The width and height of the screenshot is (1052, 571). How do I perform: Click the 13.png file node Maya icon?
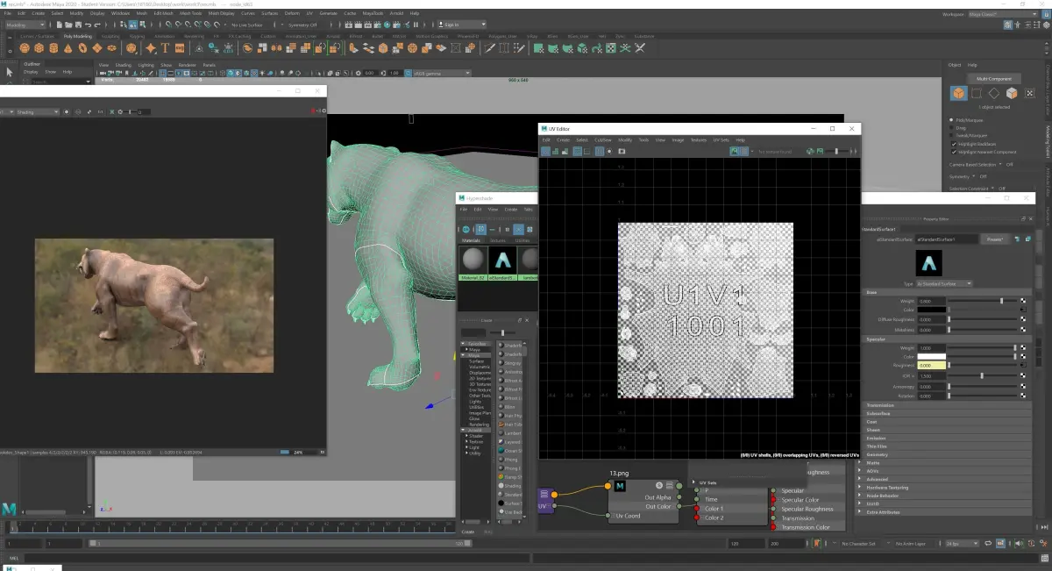point(621,484)
